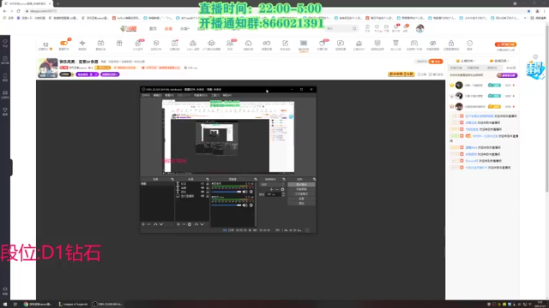Open the File menu in OBS
The image size is (549, 308).
click(145, 95)
